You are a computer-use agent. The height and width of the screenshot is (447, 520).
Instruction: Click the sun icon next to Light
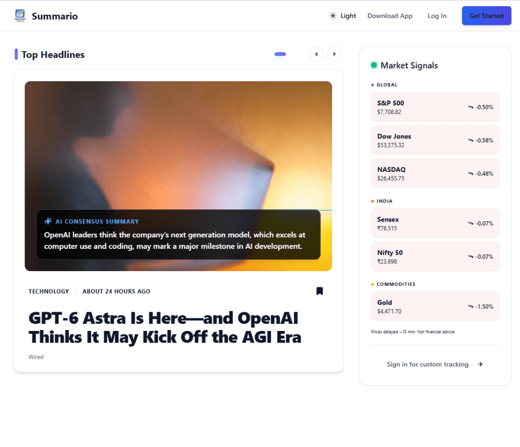click(333, 16)
